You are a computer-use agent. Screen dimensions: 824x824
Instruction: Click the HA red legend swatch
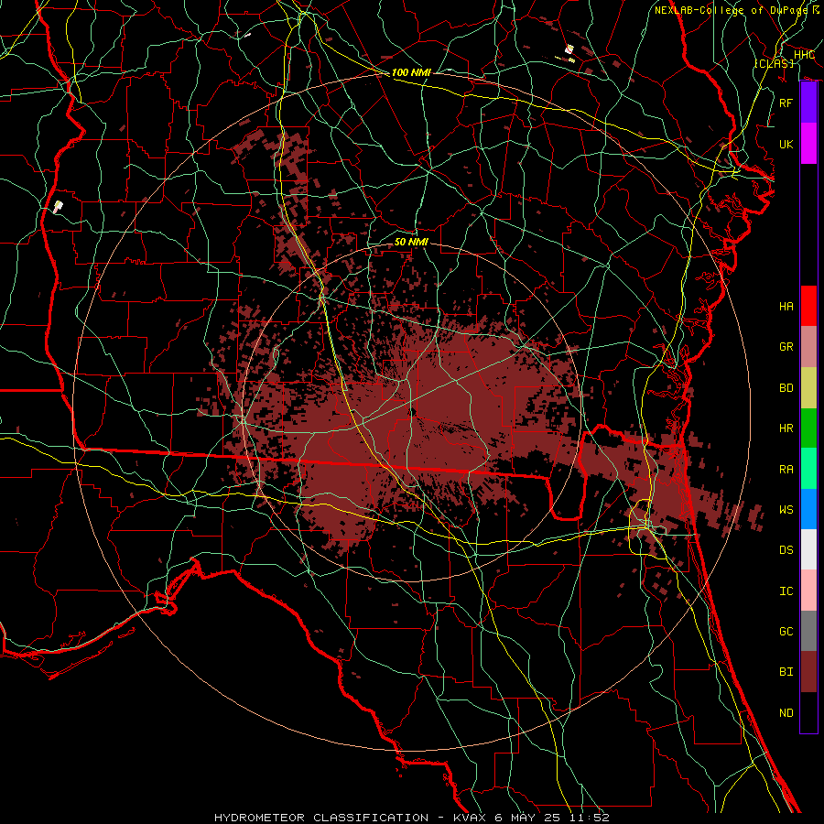pos(808,306)
